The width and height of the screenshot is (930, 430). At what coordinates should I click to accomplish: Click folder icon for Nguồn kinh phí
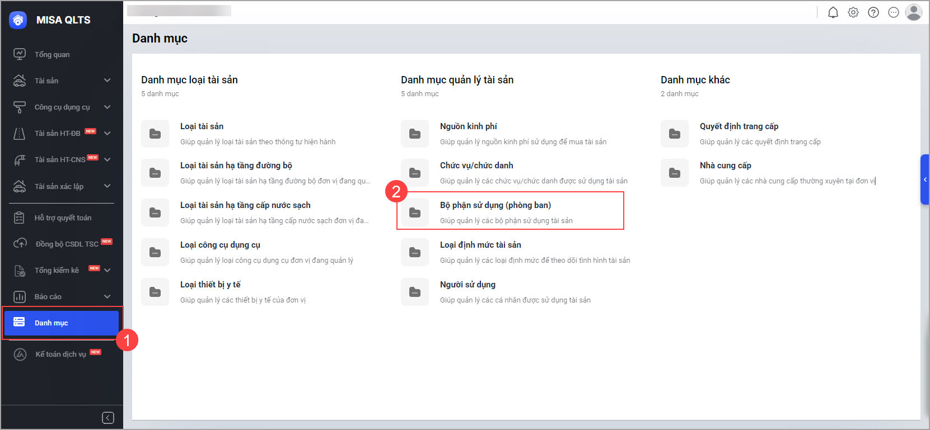tap(415, 134)
